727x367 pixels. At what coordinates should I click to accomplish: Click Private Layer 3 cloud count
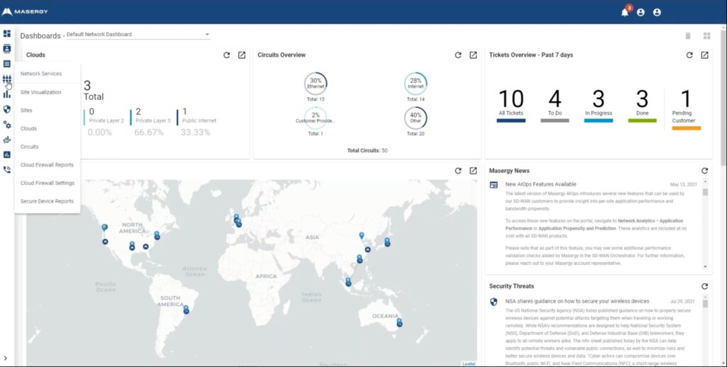point(138,111)
